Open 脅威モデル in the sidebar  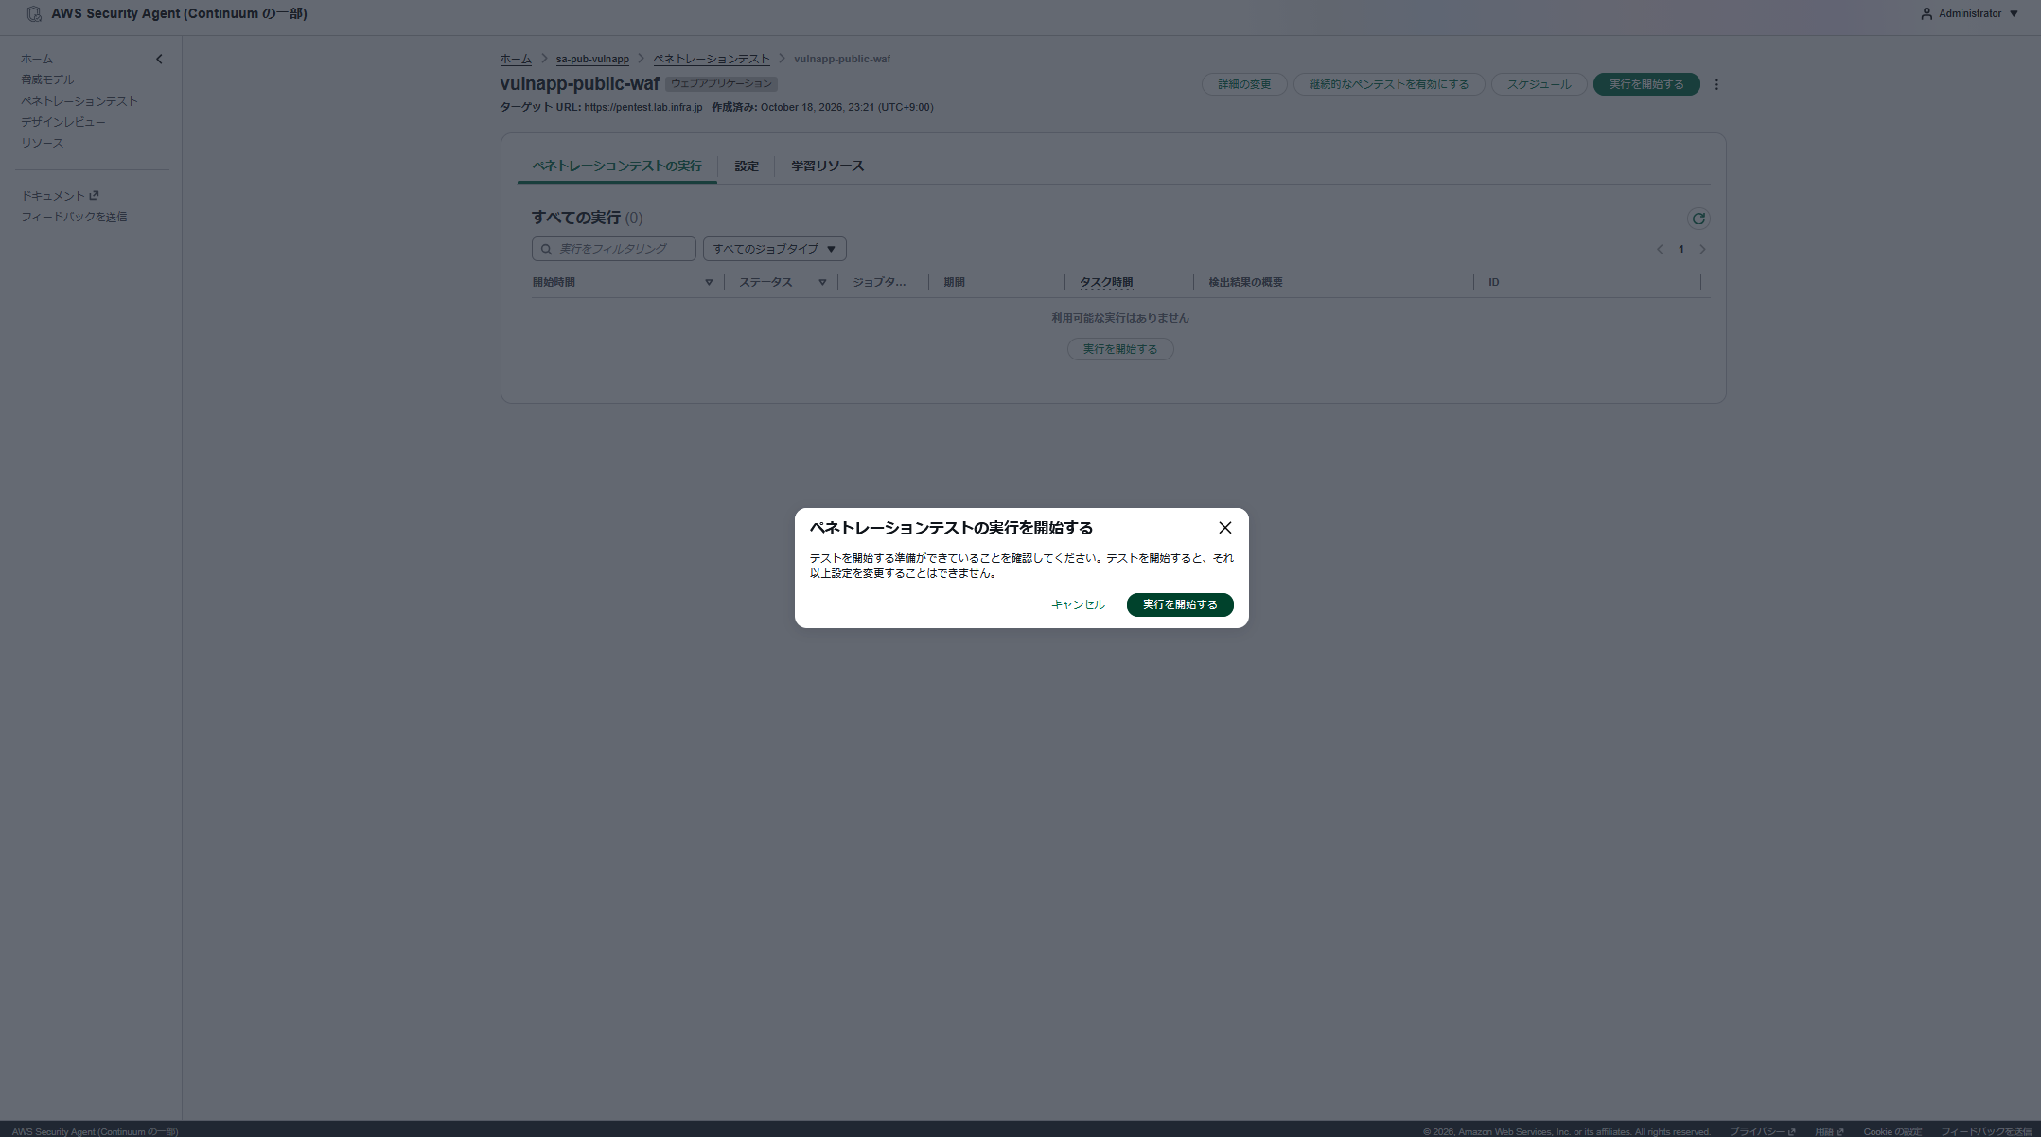[x=47, y=79]
